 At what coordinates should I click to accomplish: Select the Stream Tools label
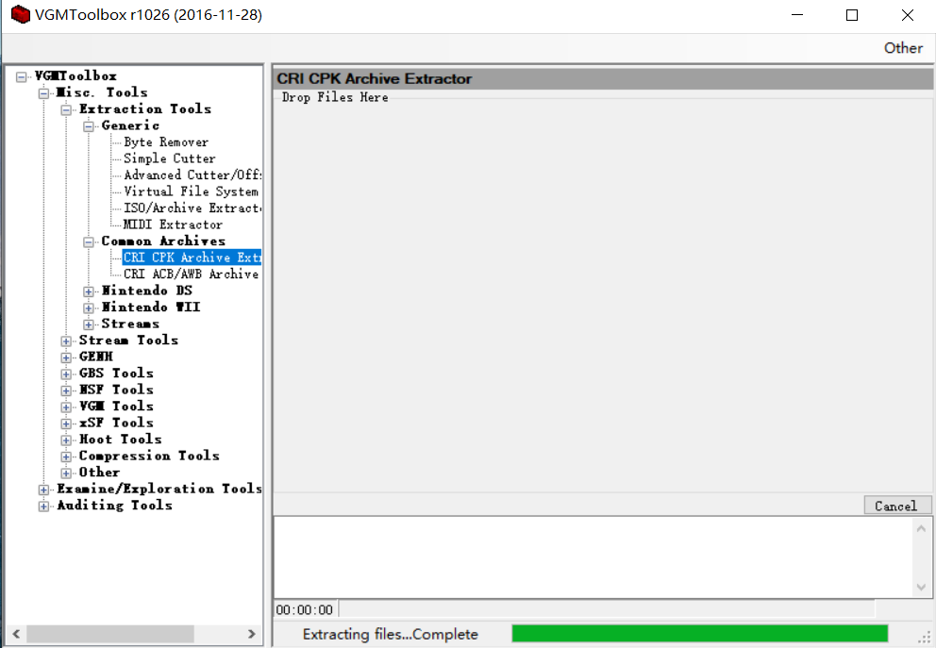[x=128, y=341]
